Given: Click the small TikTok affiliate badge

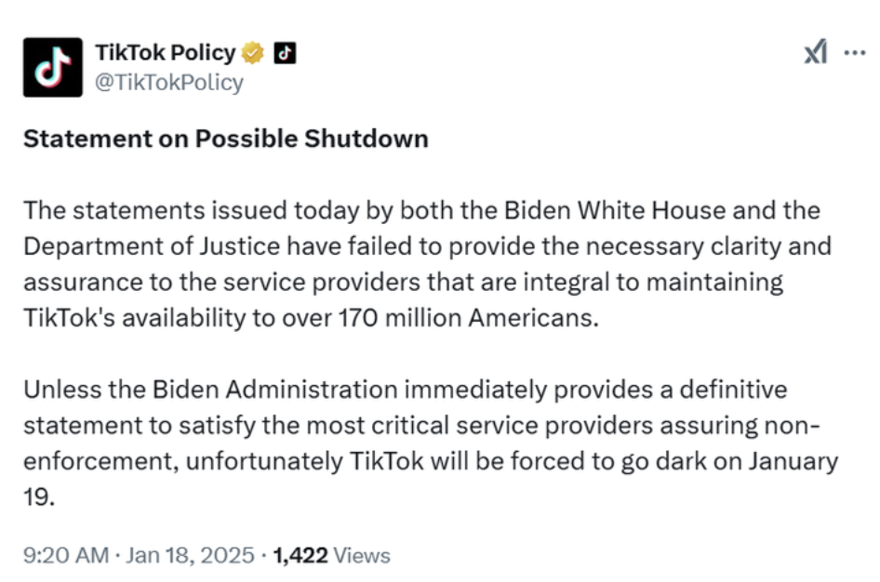Looking at the screenshot, I should (284, 53).
